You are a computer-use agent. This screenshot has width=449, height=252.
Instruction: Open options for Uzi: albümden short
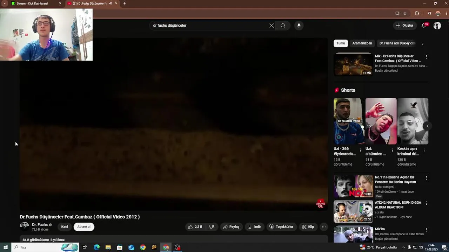392,150
